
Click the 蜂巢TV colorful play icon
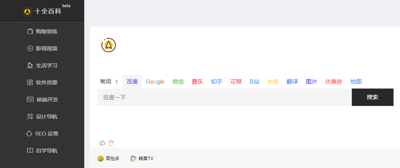point(134,159)
